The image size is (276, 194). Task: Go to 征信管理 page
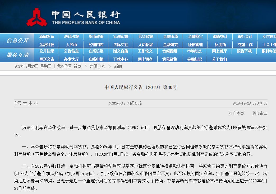pyautogui.click(x=195, y=45)
